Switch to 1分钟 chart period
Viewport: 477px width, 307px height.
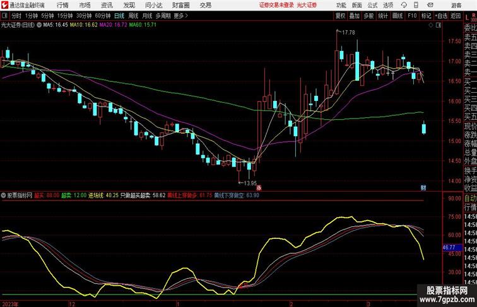coord(32,16)
